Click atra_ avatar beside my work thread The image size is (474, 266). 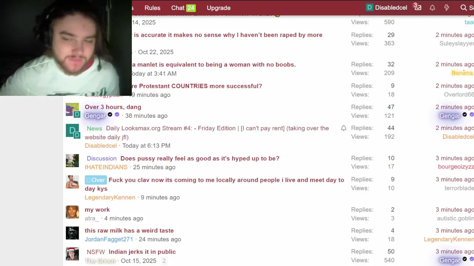click(72, 212)
